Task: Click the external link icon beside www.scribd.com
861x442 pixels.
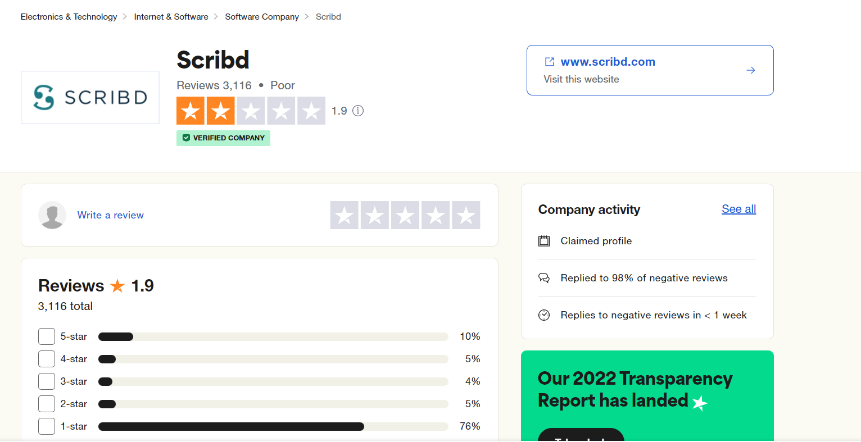Action: click(x=550, y=62)
